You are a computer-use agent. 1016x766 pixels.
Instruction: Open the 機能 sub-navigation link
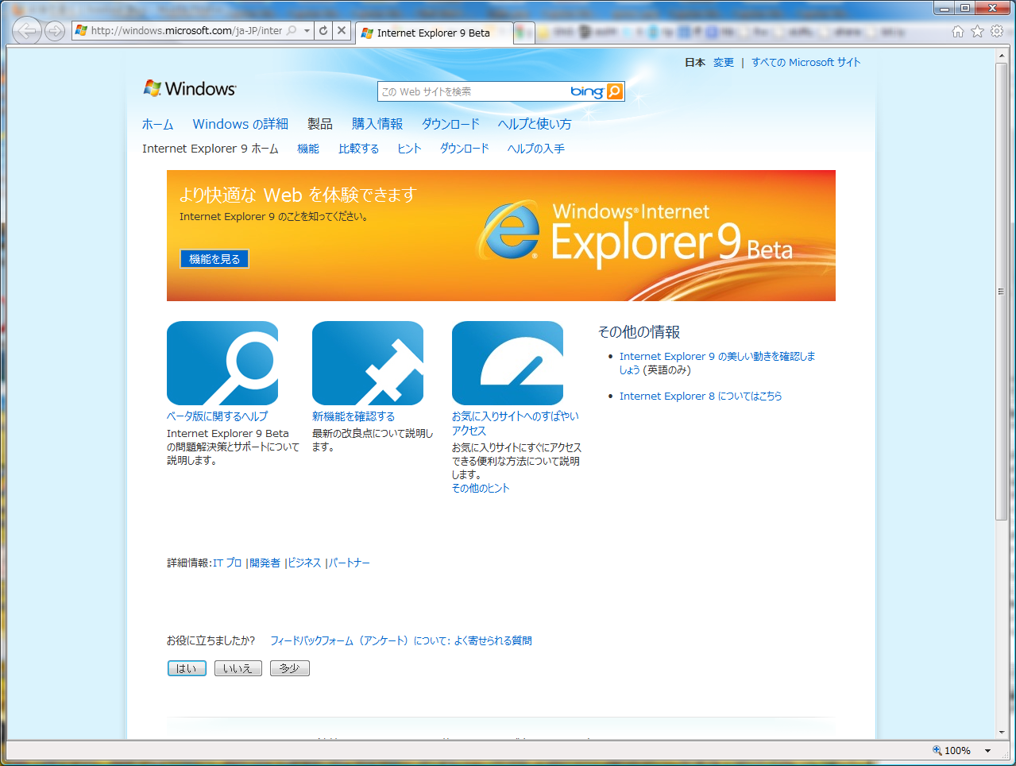(x=308, y=149)
